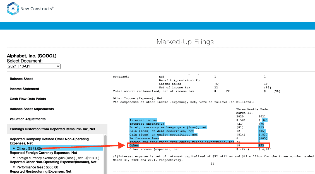Click the $ 4,846 total value
Screen dimensions: 315x174
tap(265, 149)
